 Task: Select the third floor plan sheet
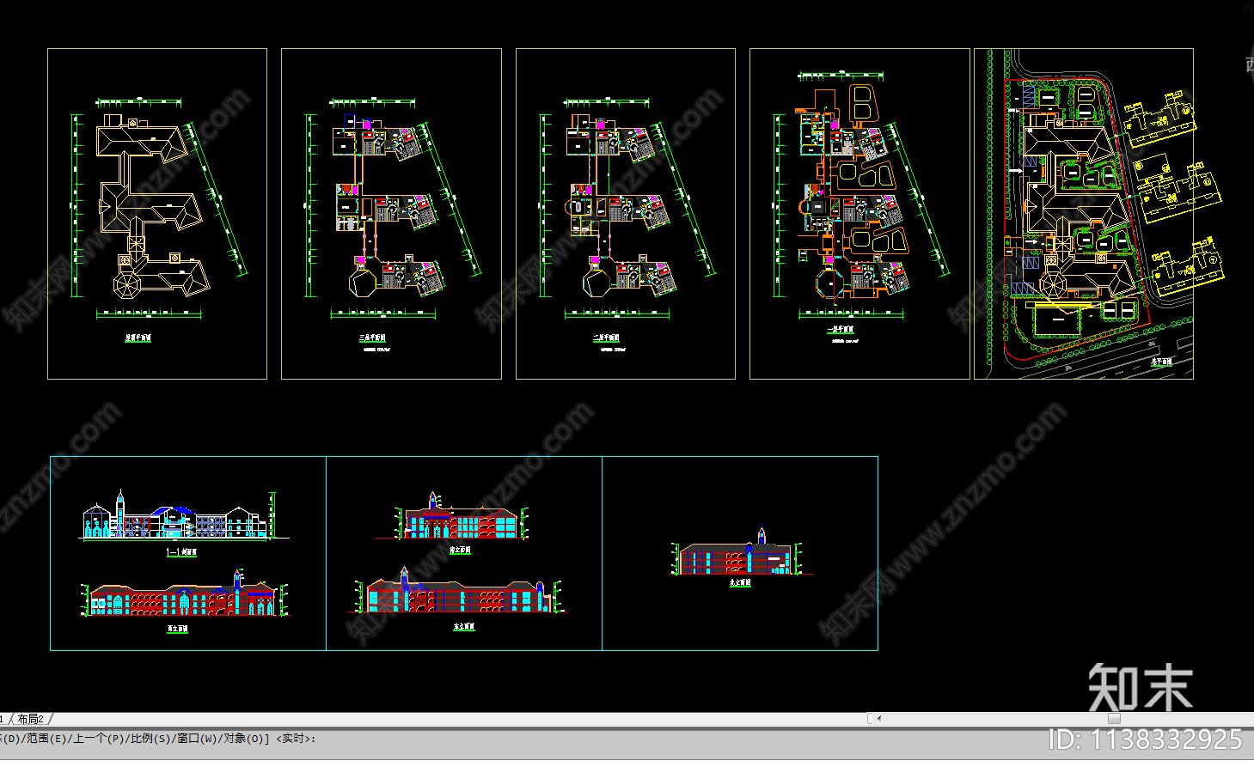click(391, 214)
